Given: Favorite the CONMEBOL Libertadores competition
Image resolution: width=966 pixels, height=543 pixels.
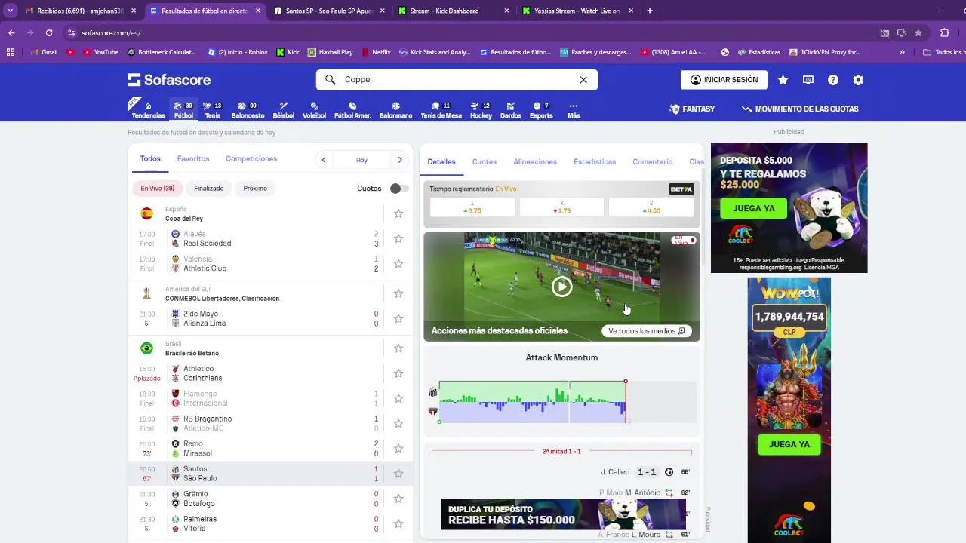Looking at the screenshot, I should [398, 294].
